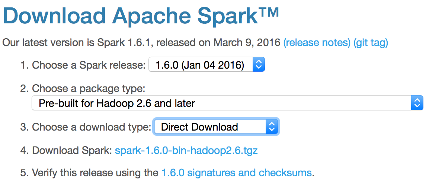Open the Spark release dropdown showing 1.6.0
Screen dimensions: 442x184
click(206, 64)
